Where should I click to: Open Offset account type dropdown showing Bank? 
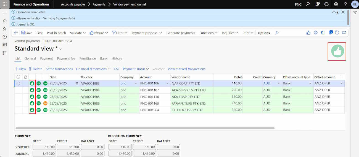[x=310, y=83]
